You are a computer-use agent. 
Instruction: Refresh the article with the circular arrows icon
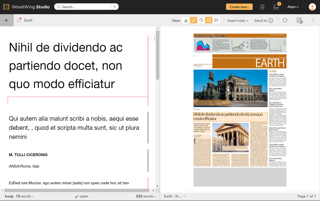point(285,20)
